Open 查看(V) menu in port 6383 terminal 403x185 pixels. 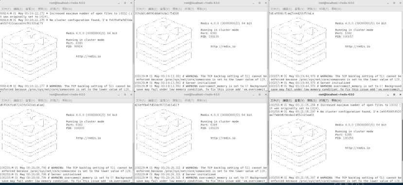(x=30, y=100)
